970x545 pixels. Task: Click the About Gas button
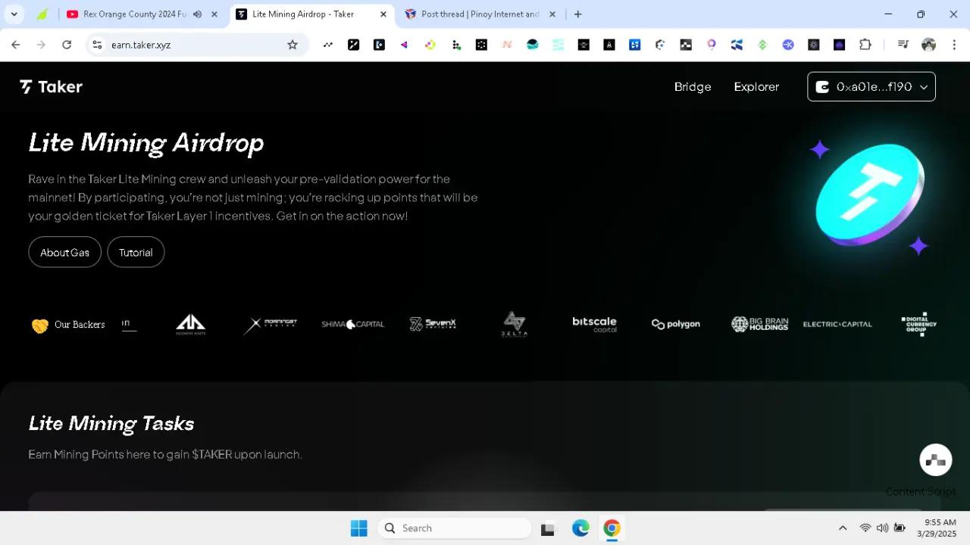(x=64, y=253)
